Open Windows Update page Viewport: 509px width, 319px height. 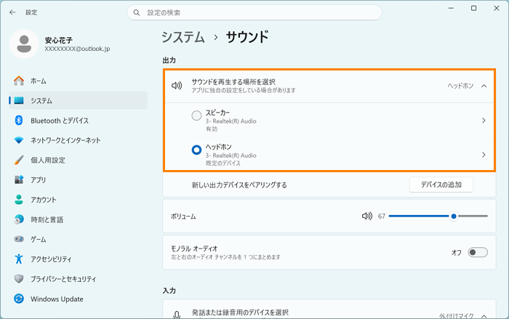pos(78,299)
